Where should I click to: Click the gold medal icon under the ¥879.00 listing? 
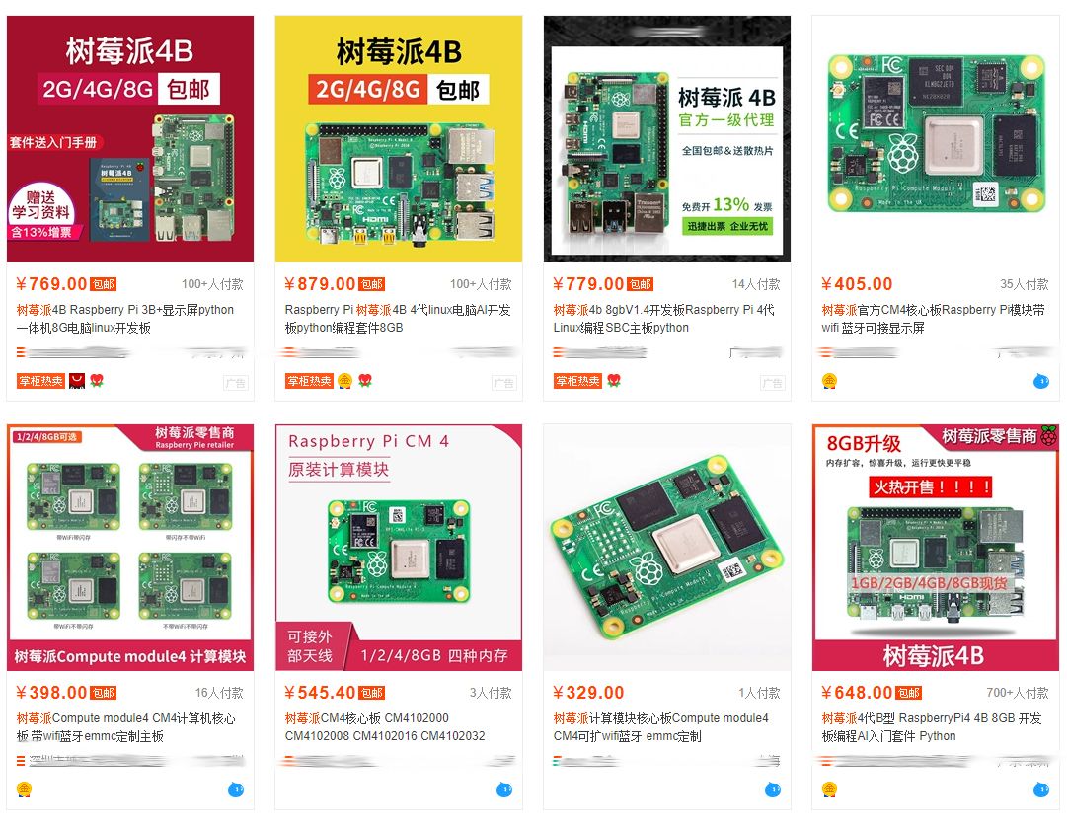click(345, 381)
